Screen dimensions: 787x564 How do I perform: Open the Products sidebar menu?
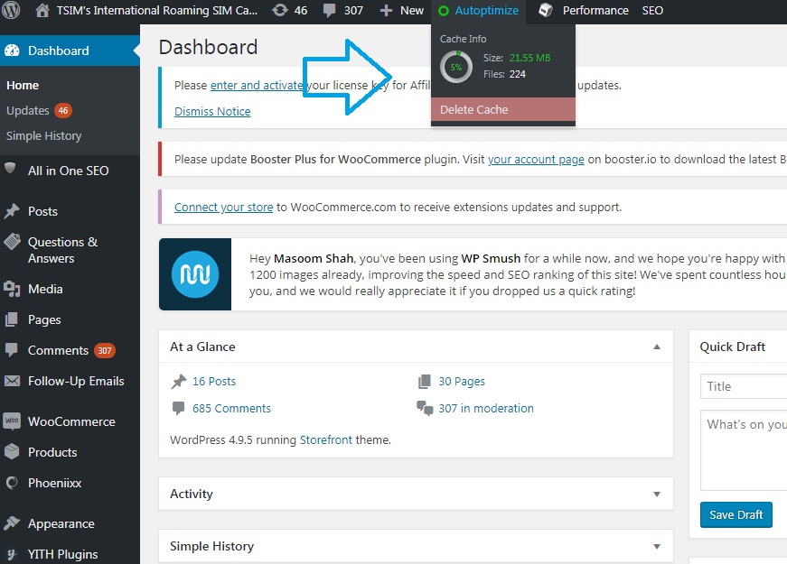(x=52, y=452)
